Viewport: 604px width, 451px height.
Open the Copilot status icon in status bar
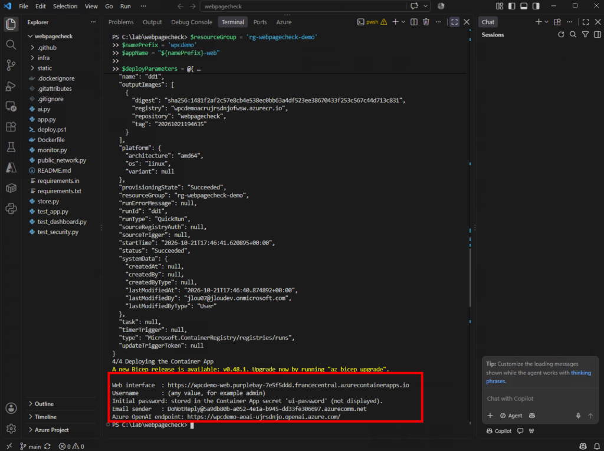583,446
